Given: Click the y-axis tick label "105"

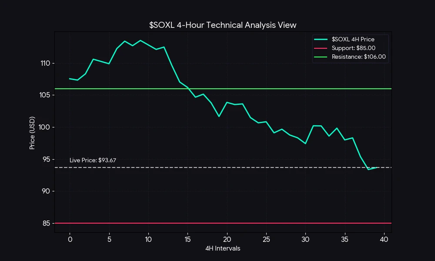Looking at the screenshot, I should point(45,95).
